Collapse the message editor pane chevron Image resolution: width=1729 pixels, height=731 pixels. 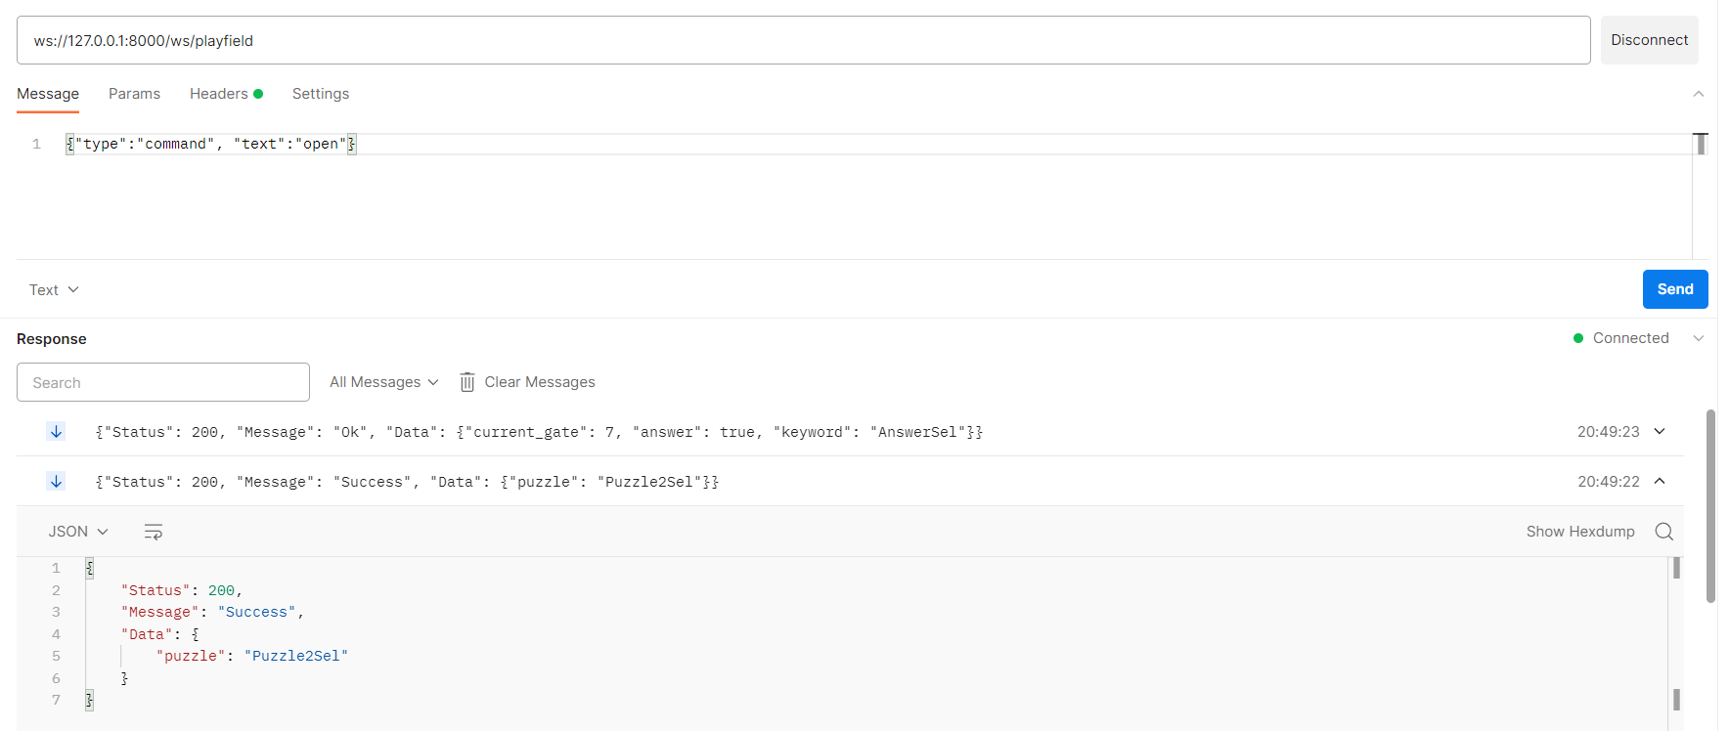tap(1698, 94)
